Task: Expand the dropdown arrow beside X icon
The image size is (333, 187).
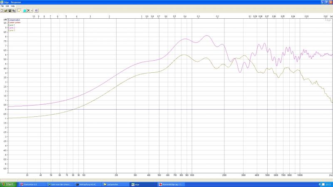Action: pyautogui.click(x=32, y=10)
